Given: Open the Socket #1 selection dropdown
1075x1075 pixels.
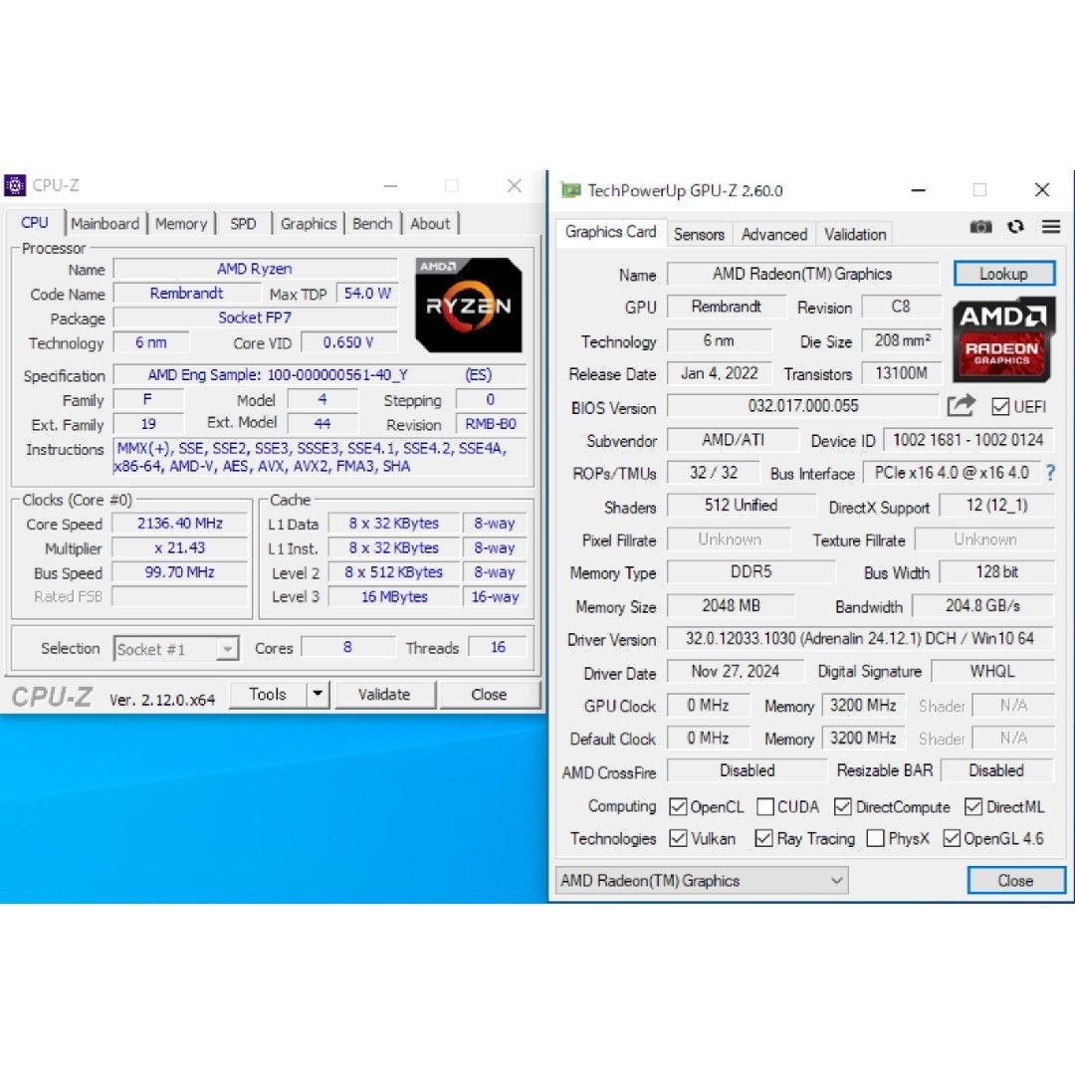Looking at the screenshot, I should coord(176,649).
